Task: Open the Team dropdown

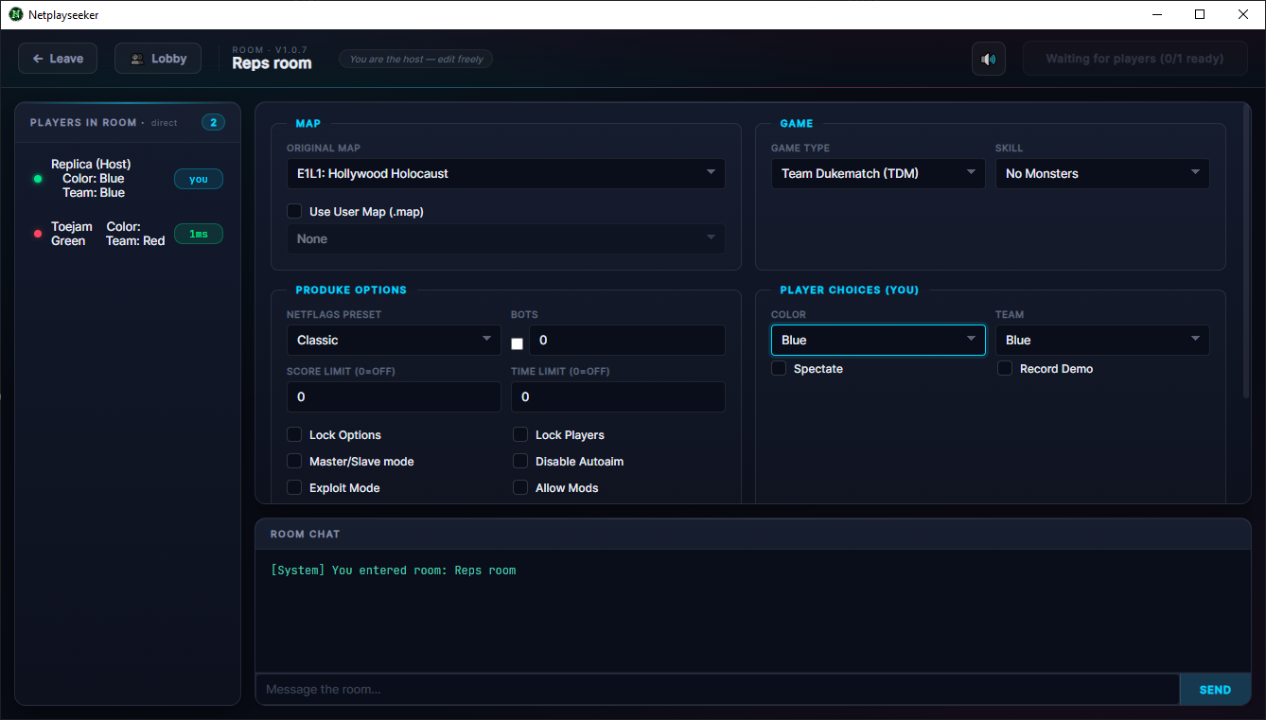Action: 1102,341
